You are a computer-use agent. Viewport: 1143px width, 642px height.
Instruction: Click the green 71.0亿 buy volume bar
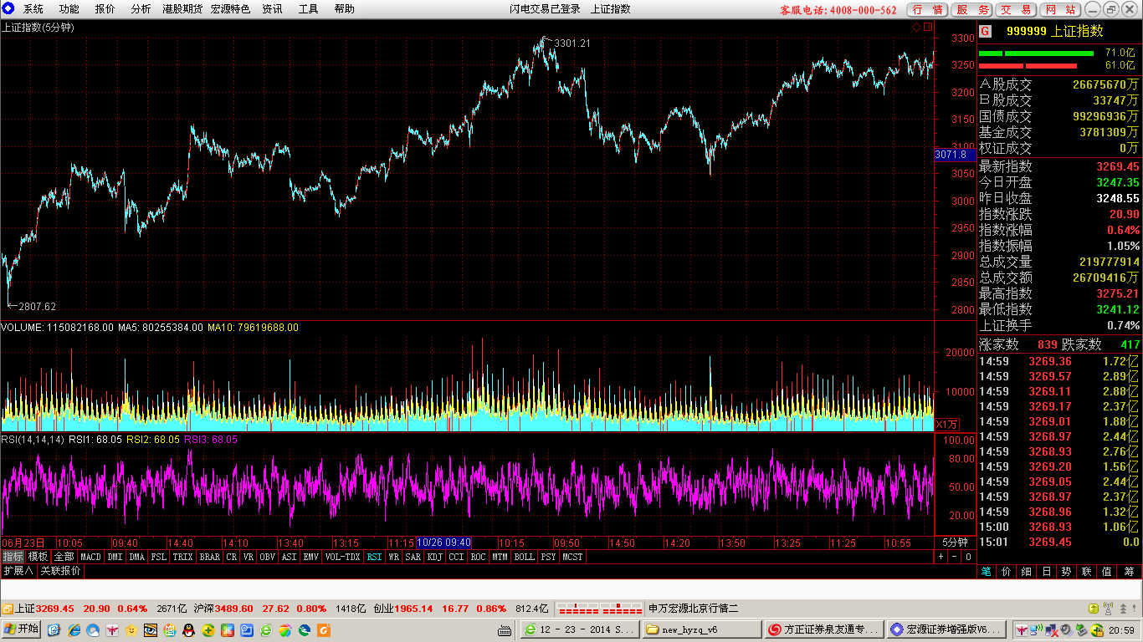(x=1036, y=53)
